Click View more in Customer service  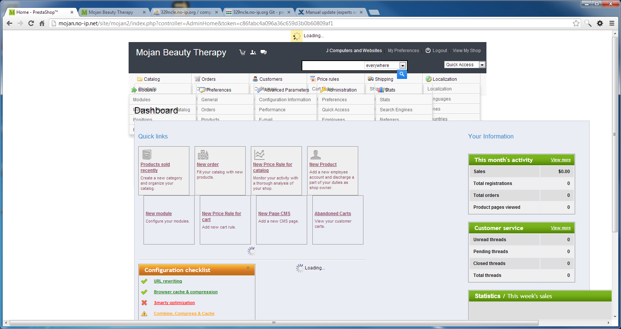pyautogui.click(x=561, y=228)
